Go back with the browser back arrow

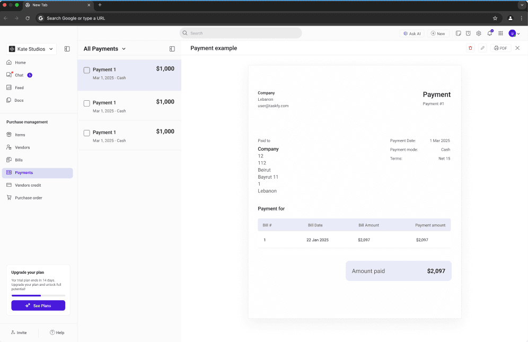(x=6, y=18)
